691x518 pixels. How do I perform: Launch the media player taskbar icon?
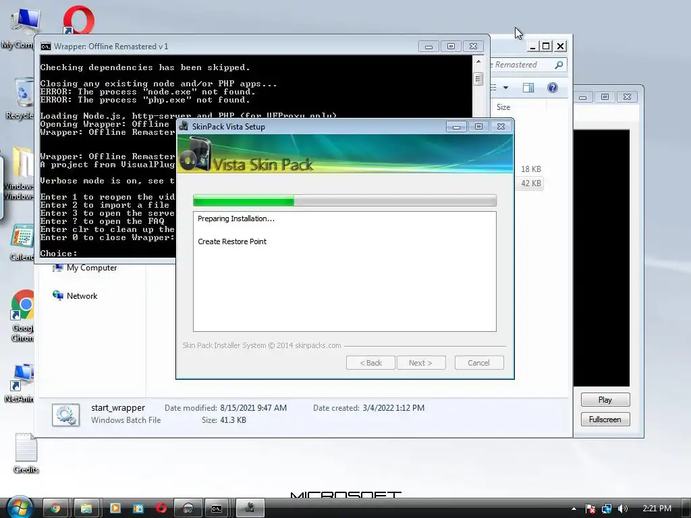(115, 509)
